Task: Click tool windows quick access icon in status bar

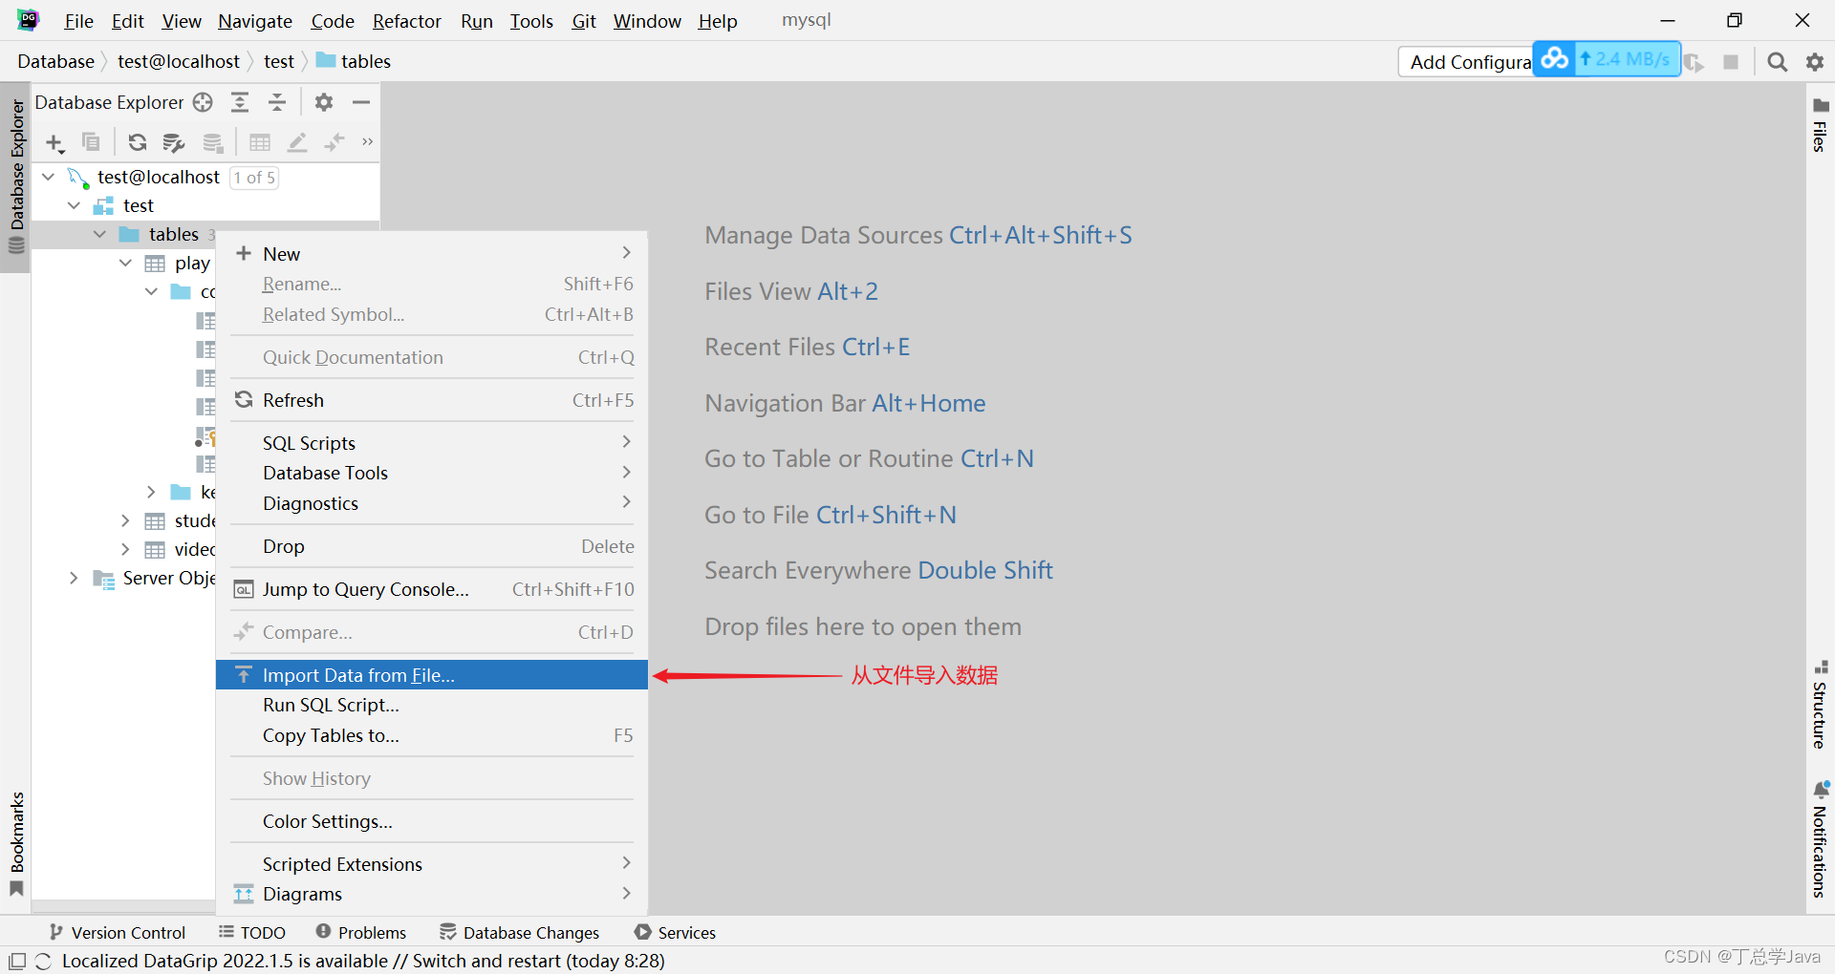Action: [17, 962]
